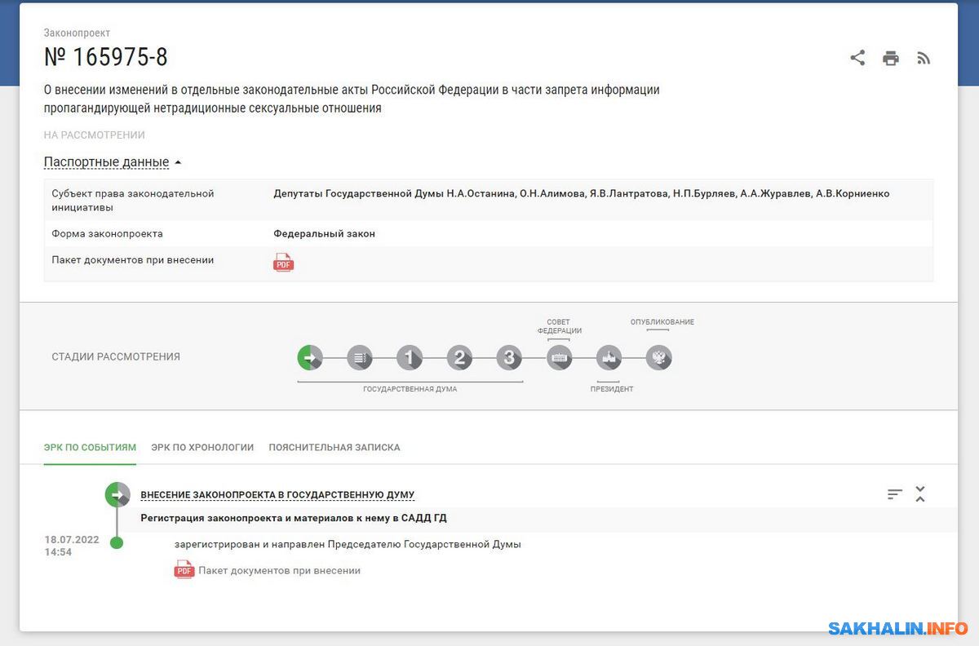The height and width of the screenshot is (646, 979).
Task: Switch to ЭРК по хронологии tab
Action: [x=202, y=447]
